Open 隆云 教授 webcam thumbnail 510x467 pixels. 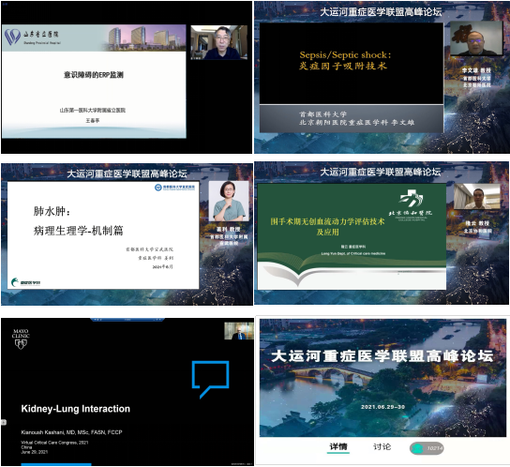coord(476,196)
